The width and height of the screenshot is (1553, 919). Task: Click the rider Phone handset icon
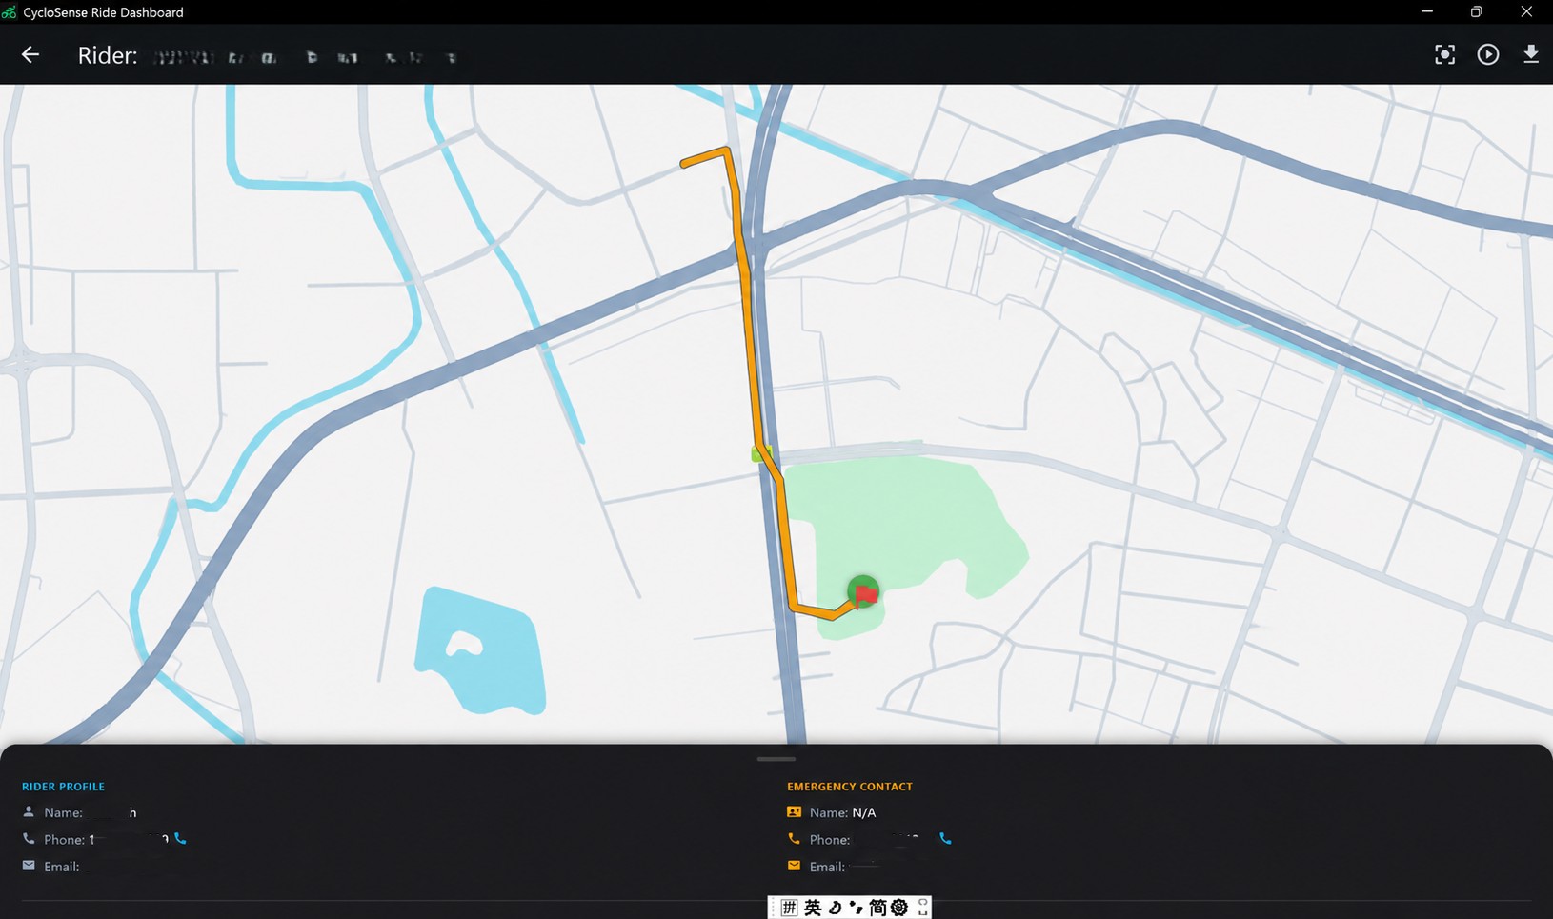(x=29, y=839)
